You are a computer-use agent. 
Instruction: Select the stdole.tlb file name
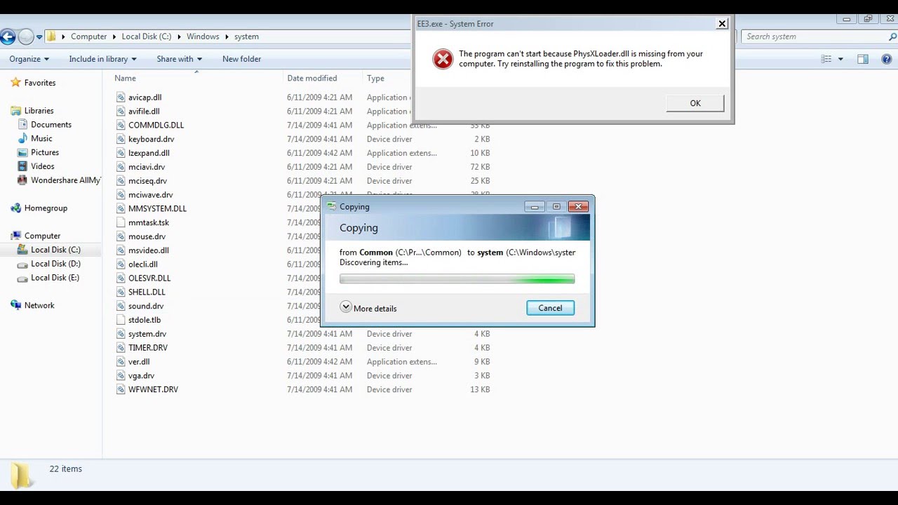[145, 320]
